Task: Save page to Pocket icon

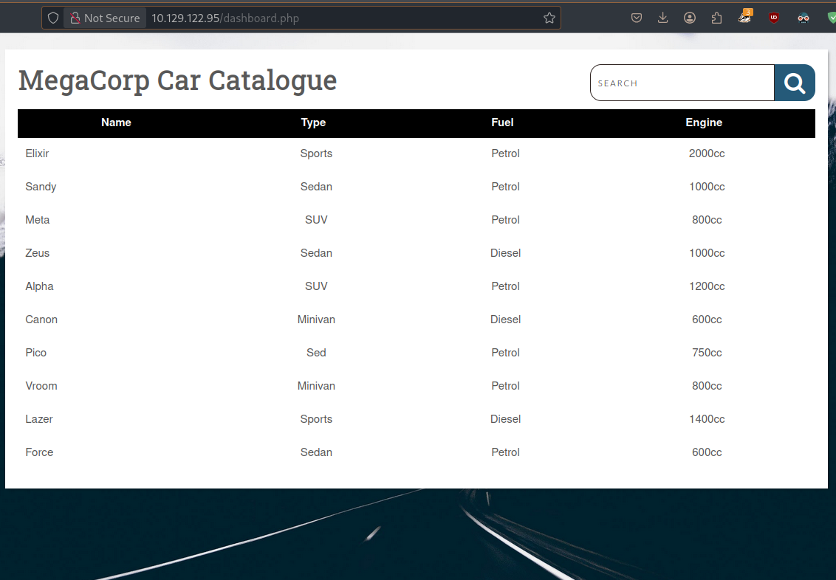Action: point(637,18)
